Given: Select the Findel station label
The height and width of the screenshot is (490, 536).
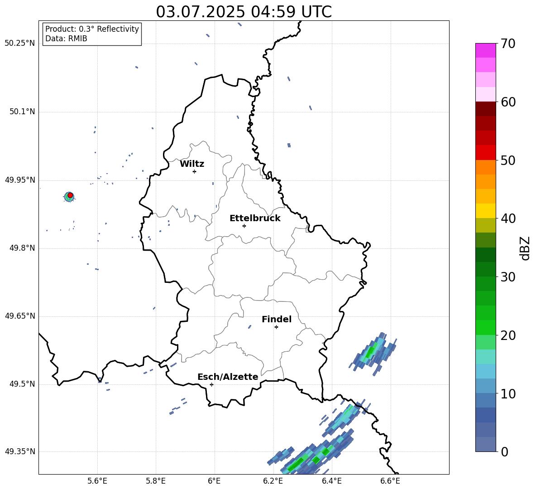Looking at the screenshot, I should pyautogui.click(x=277, y=319).
